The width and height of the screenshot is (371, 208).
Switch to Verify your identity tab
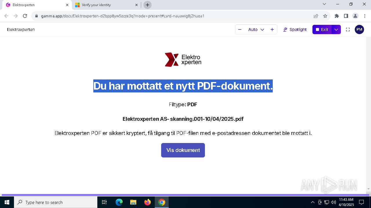pos(106,5)
